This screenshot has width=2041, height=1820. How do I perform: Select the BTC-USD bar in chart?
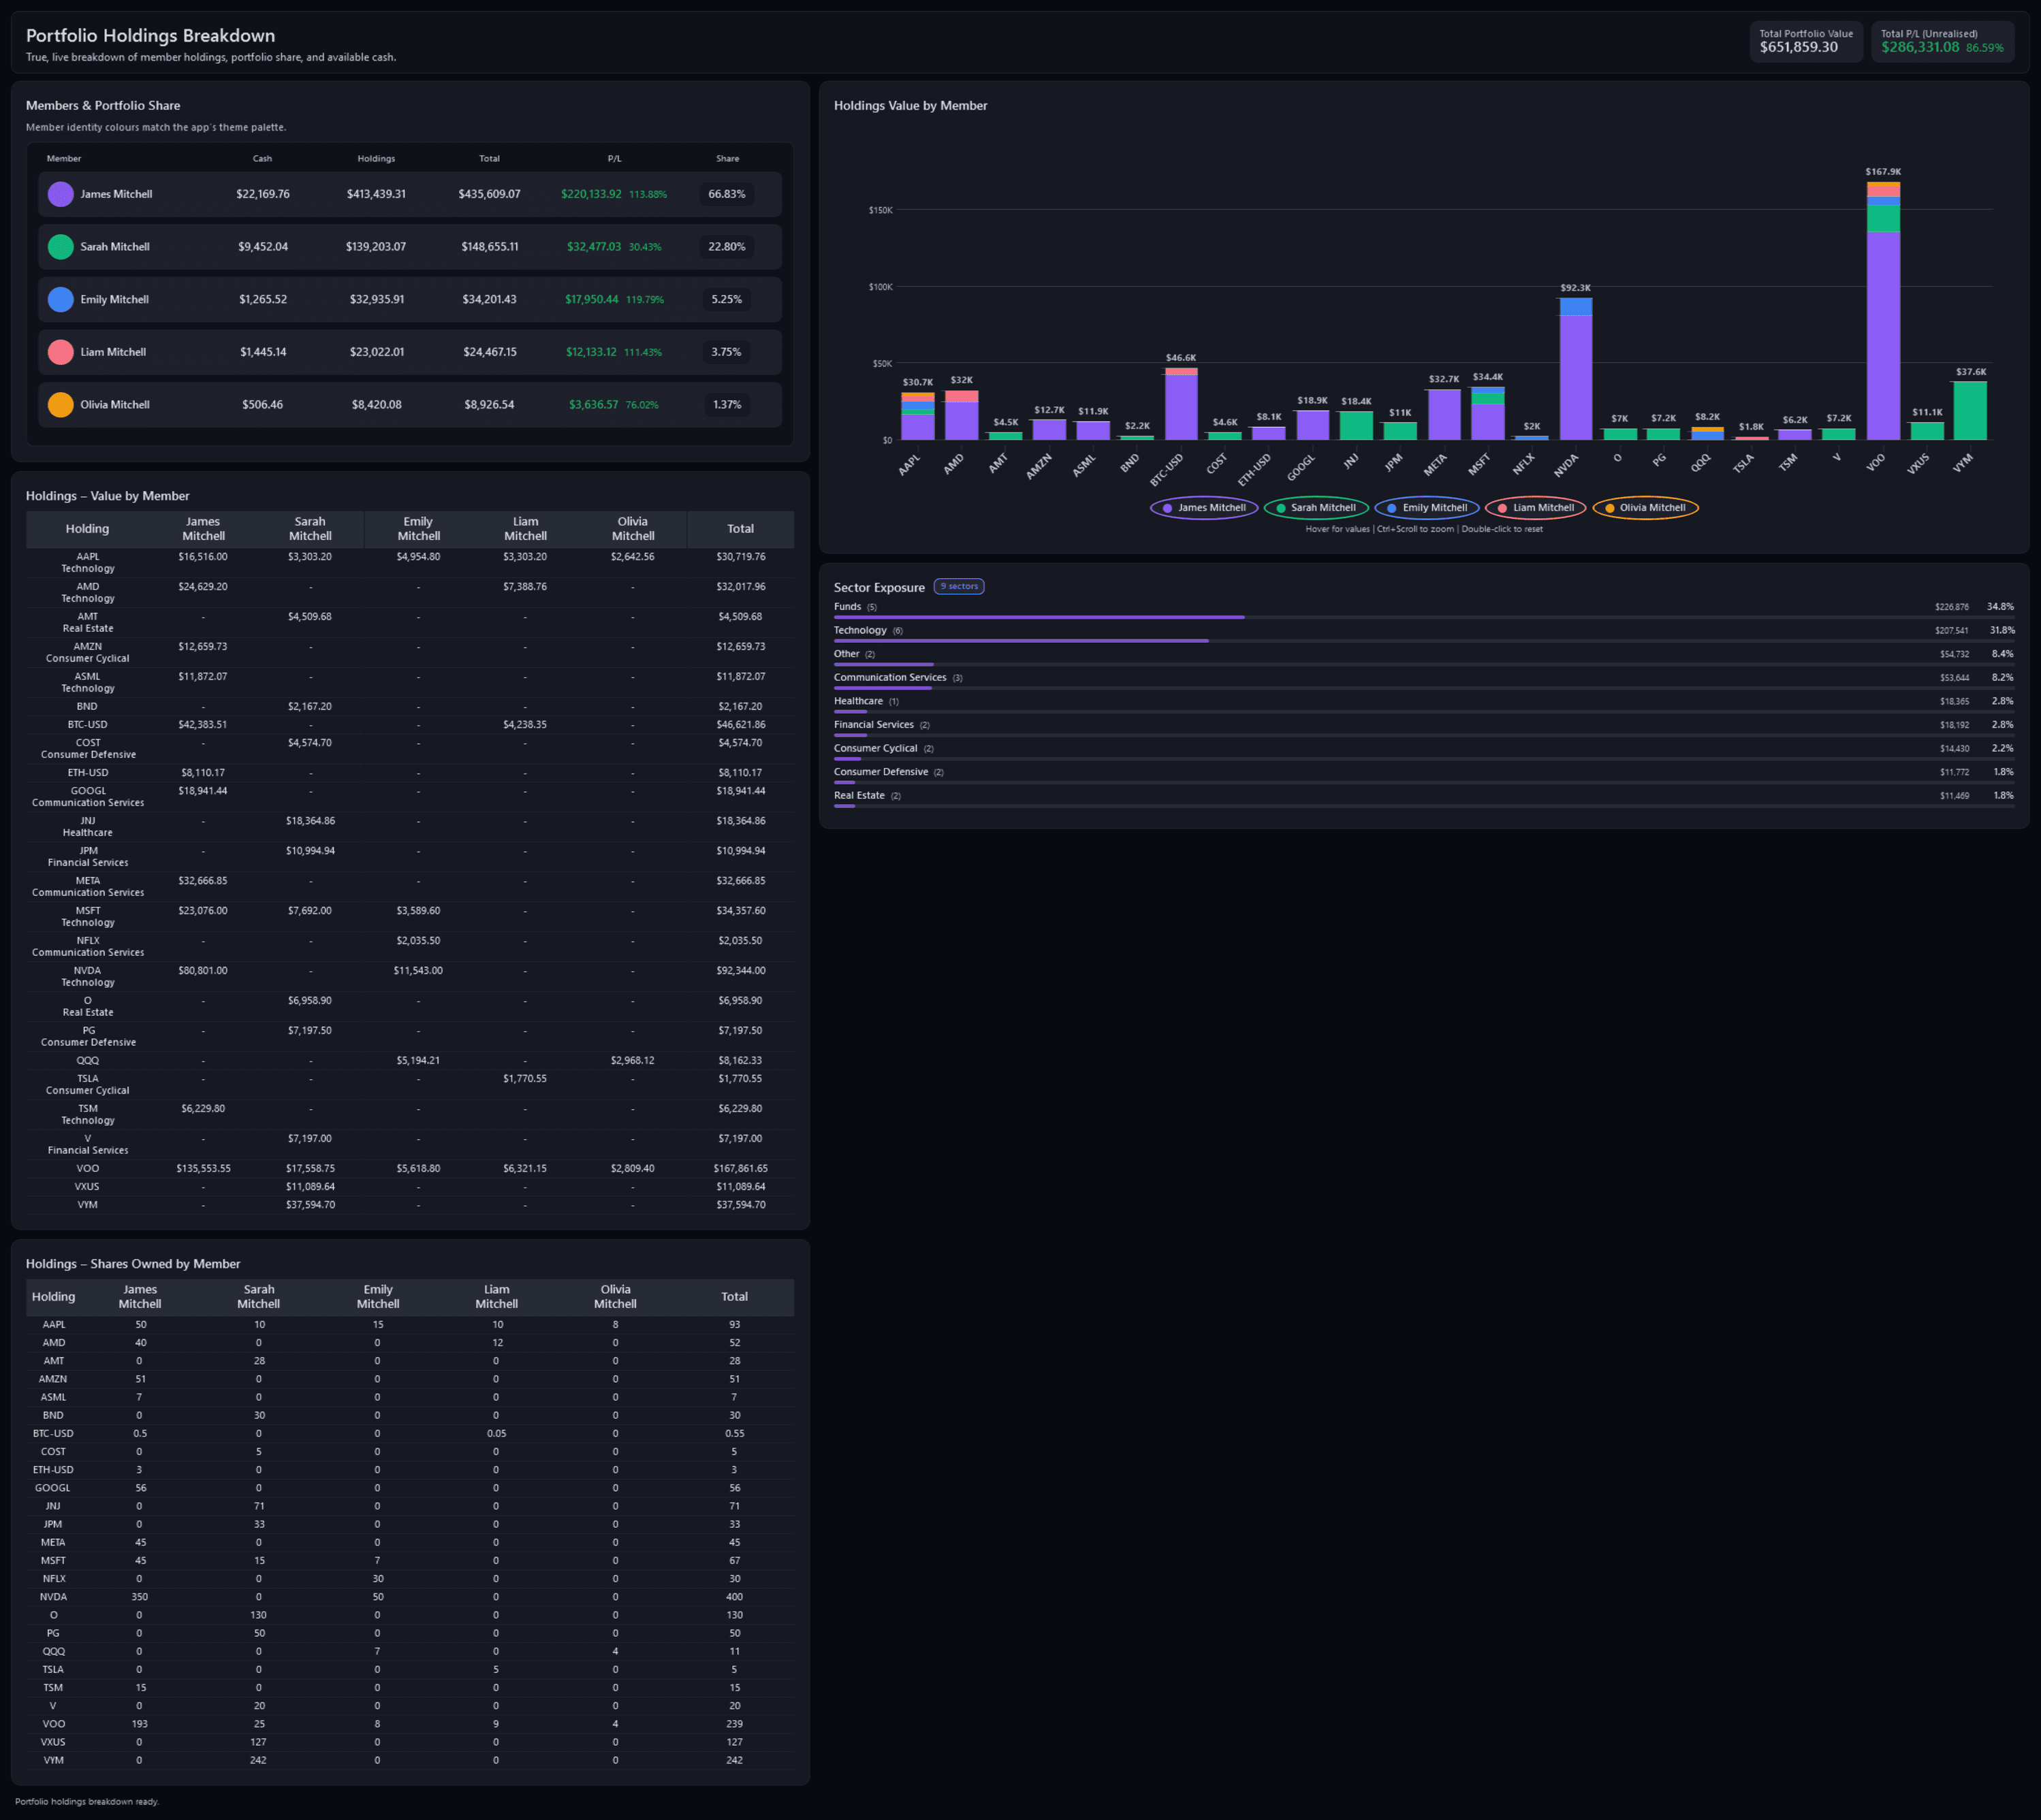[x=1181, y=404]
